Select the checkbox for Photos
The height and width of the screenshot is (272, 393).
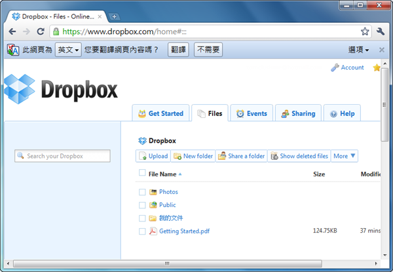pyautogui.click(x=142, y=192)
